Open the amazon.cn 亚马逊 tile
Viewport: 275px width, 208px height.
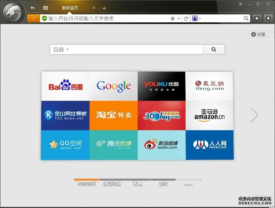click(209, 116)
